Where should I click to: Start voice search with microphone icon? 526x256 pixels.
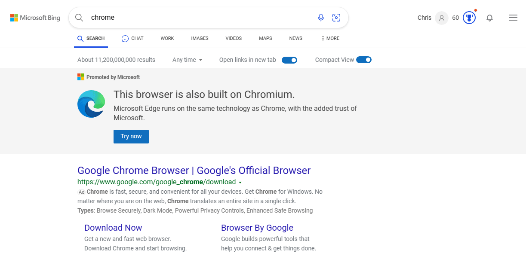[x=321, y=18]
